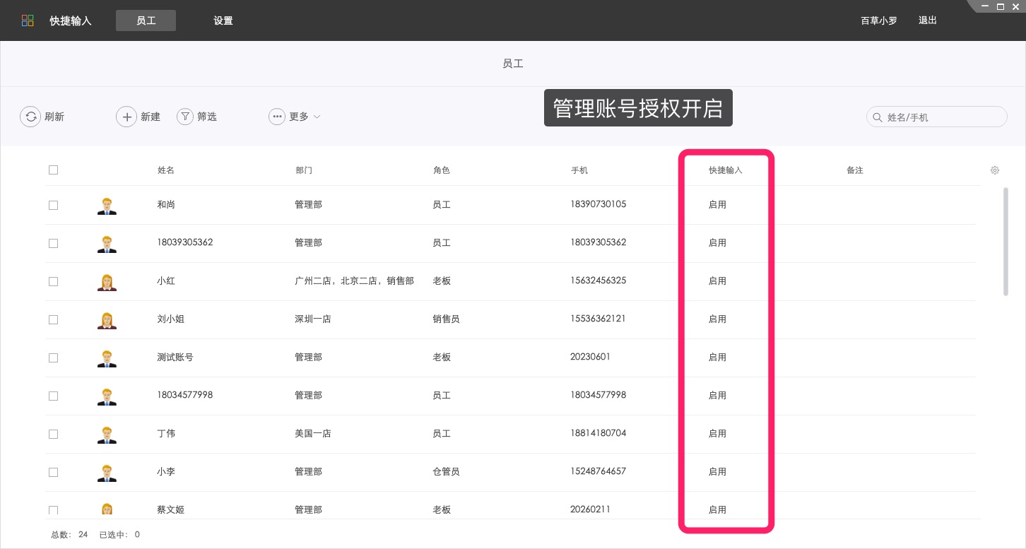
Task: Click the 退出 logout button
Action: [927, 20]
